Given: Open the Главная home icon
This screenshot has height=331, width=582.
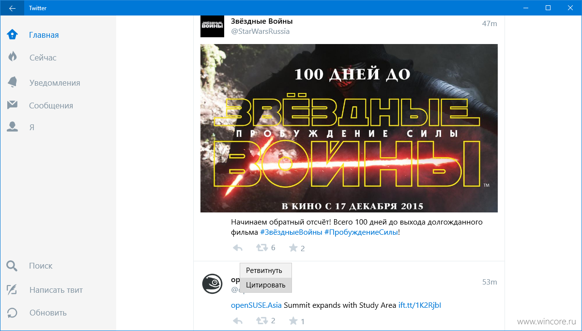Looking at the screenshot, I should (12, 34).
